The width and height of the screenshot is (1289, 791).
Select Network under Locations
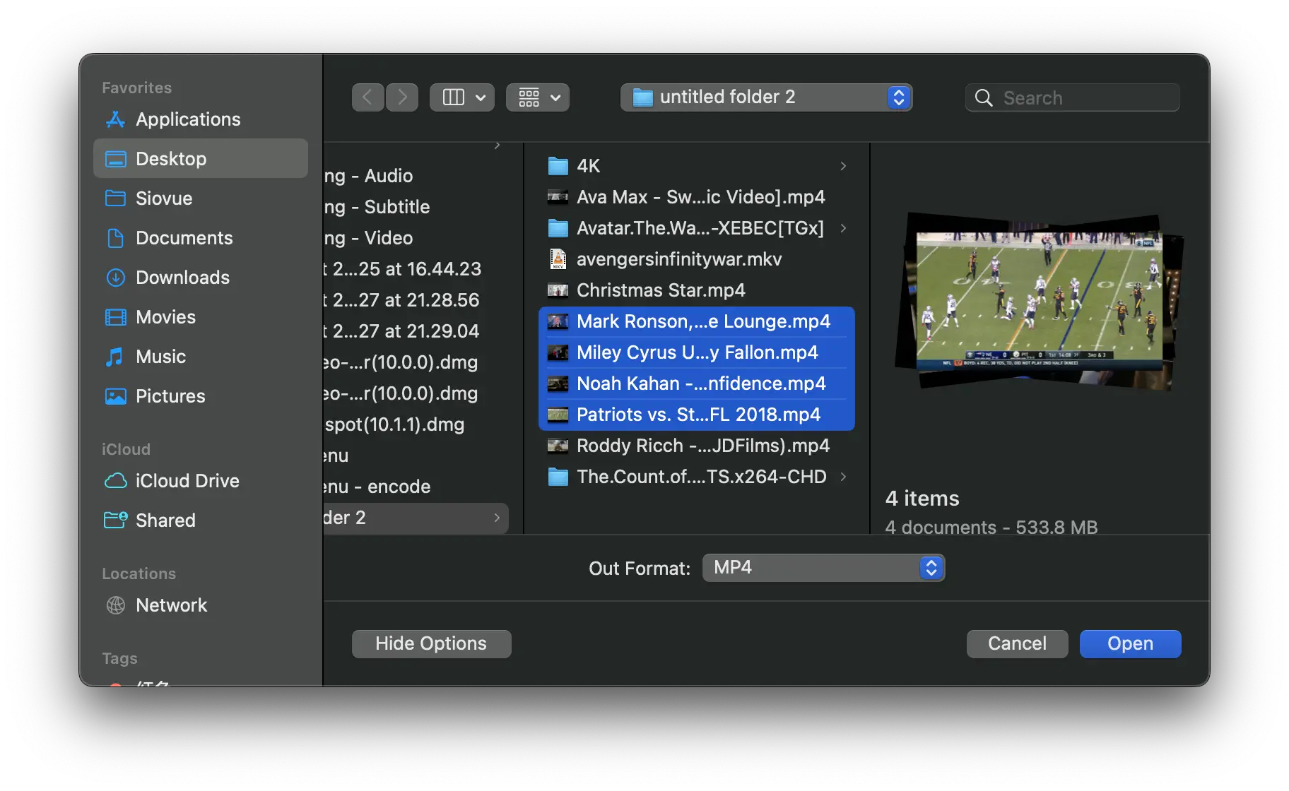pyautogui.click(x=201, y=605)
